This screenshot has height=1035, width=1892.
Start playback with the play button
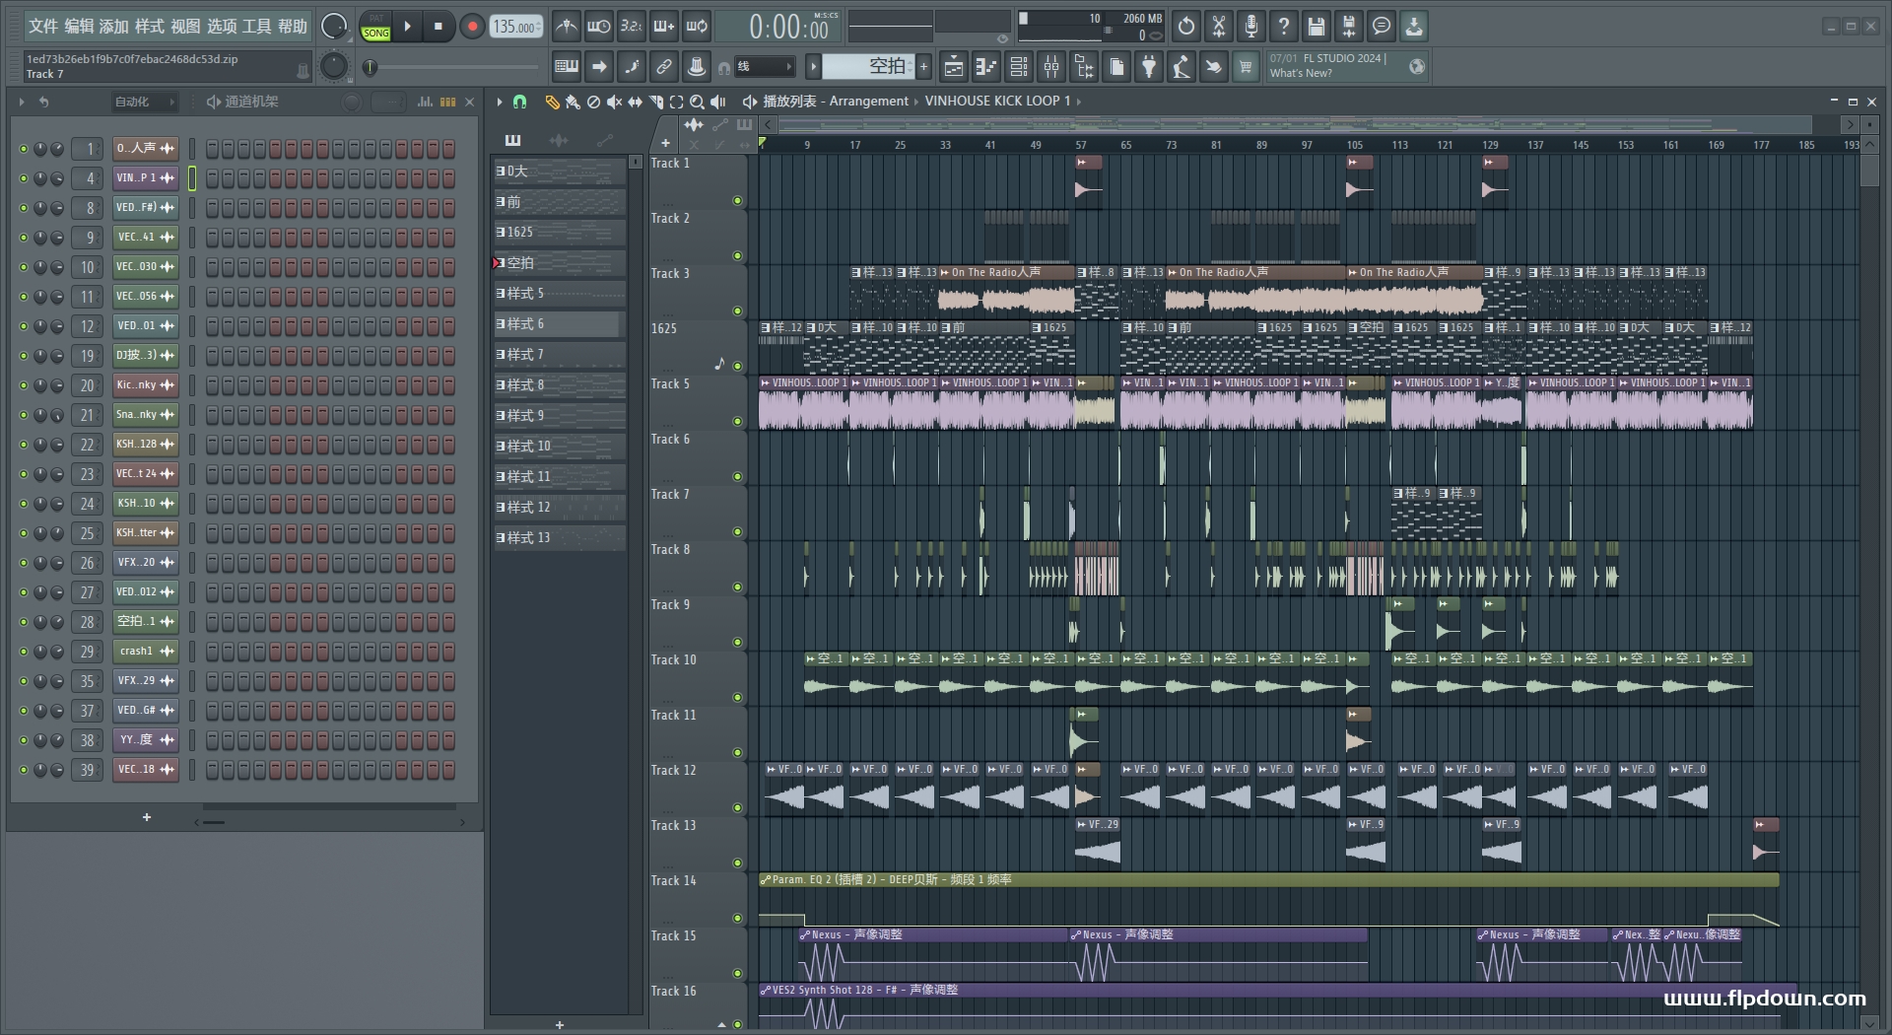[x=408, y=27]
